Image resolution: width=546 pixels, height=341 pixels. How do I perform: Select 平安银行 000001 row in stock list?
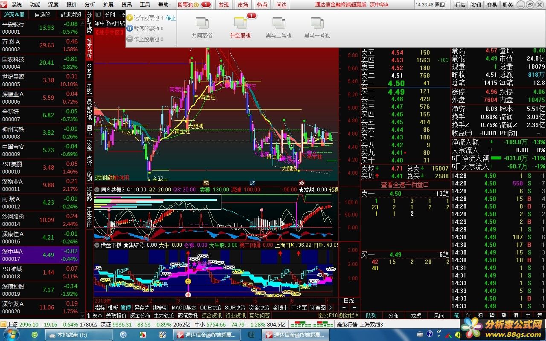(x=40, y=28)
